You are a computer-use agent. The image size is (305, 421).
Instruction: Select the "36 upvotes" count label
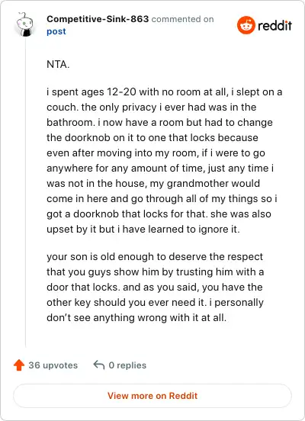53,365
